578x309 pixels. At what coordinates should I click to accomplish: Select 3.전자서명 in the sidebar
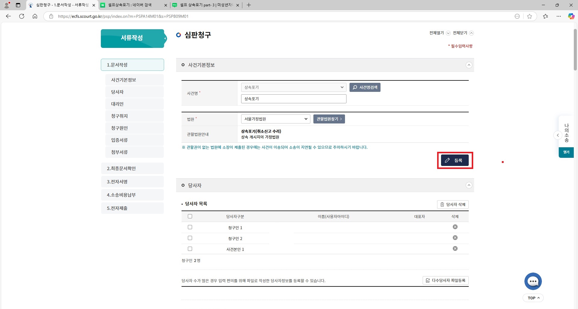pyautogui.click(x=132, y=181)
